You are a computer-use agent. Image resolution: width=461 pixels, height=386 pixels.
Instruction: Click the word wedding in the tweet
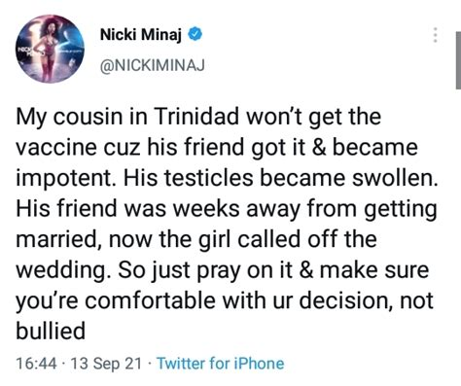(63, 270)
